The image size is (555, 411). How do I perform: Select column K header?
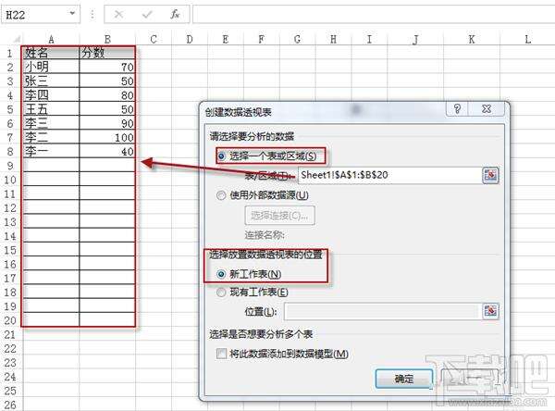tap(472, 39)
